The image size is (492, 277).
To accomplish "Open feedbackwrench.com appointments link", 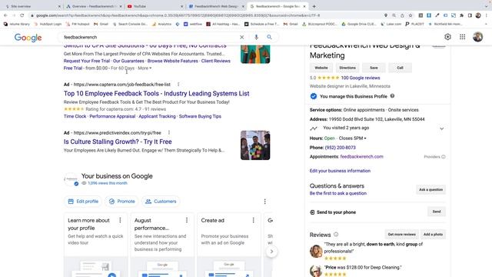I will click(x=361, y=157).
